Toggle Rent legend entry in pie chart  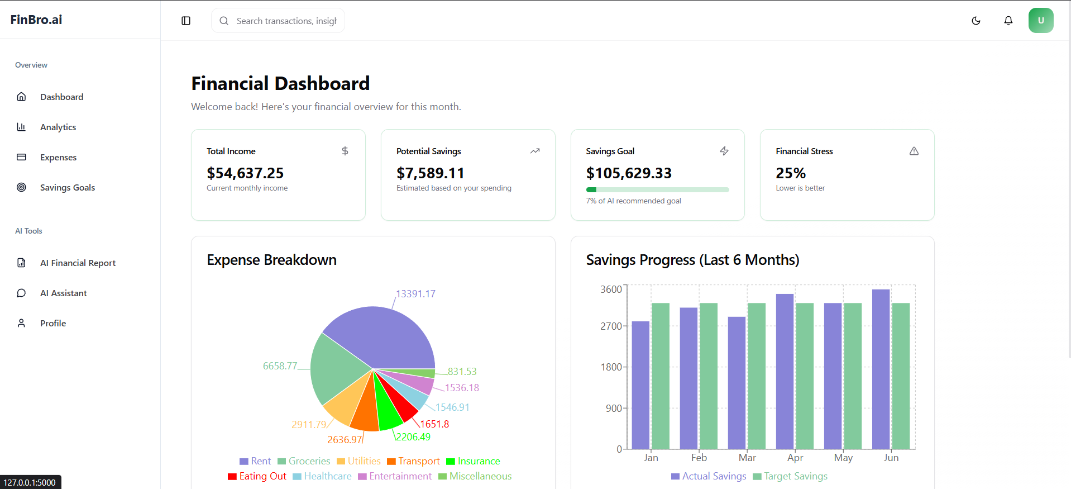pos(255,461)
